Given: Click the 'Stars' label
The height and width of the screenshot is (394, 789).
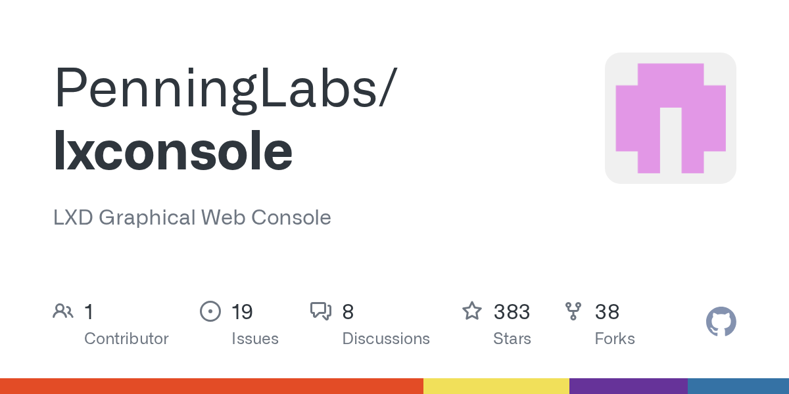Looking at the screenshot, I should pos(512,339).
